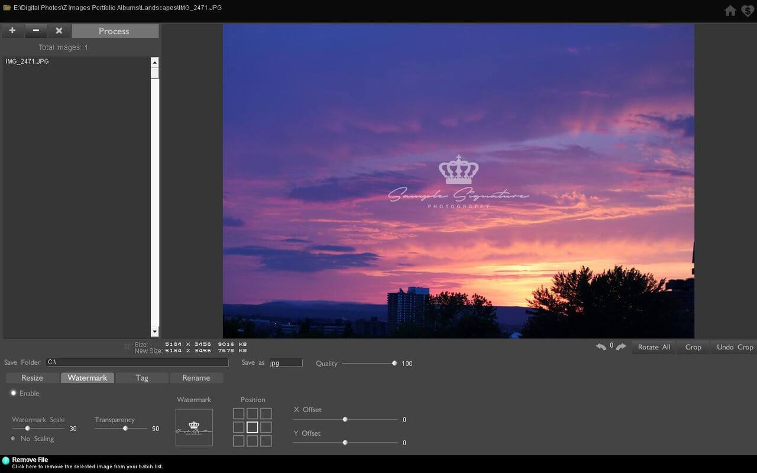Select top-right watermark position

(266, 414)
